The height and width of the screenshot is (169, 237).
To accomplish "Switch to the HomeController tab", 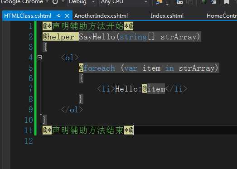I will [x=222, y=16].
